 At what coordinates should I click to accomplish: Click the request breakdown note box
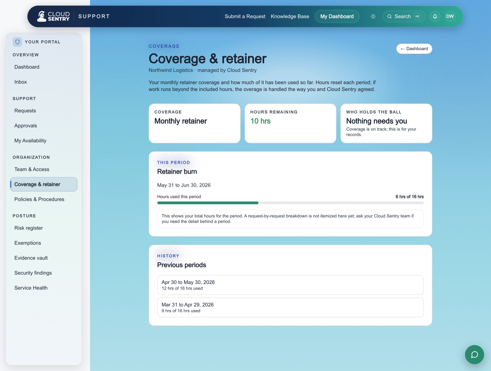pyautogui.click(x=290, y=219)
